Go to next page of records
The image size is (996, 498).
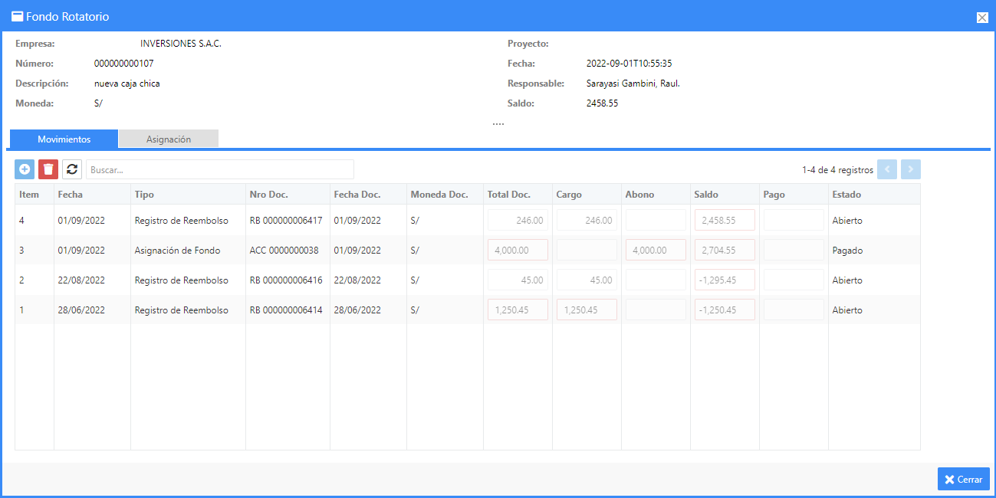(x=911, y=169)
